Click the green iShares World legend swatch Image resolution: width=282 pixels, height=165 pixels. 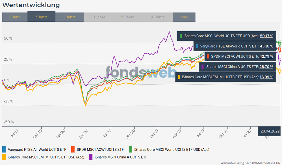point(131,149)
